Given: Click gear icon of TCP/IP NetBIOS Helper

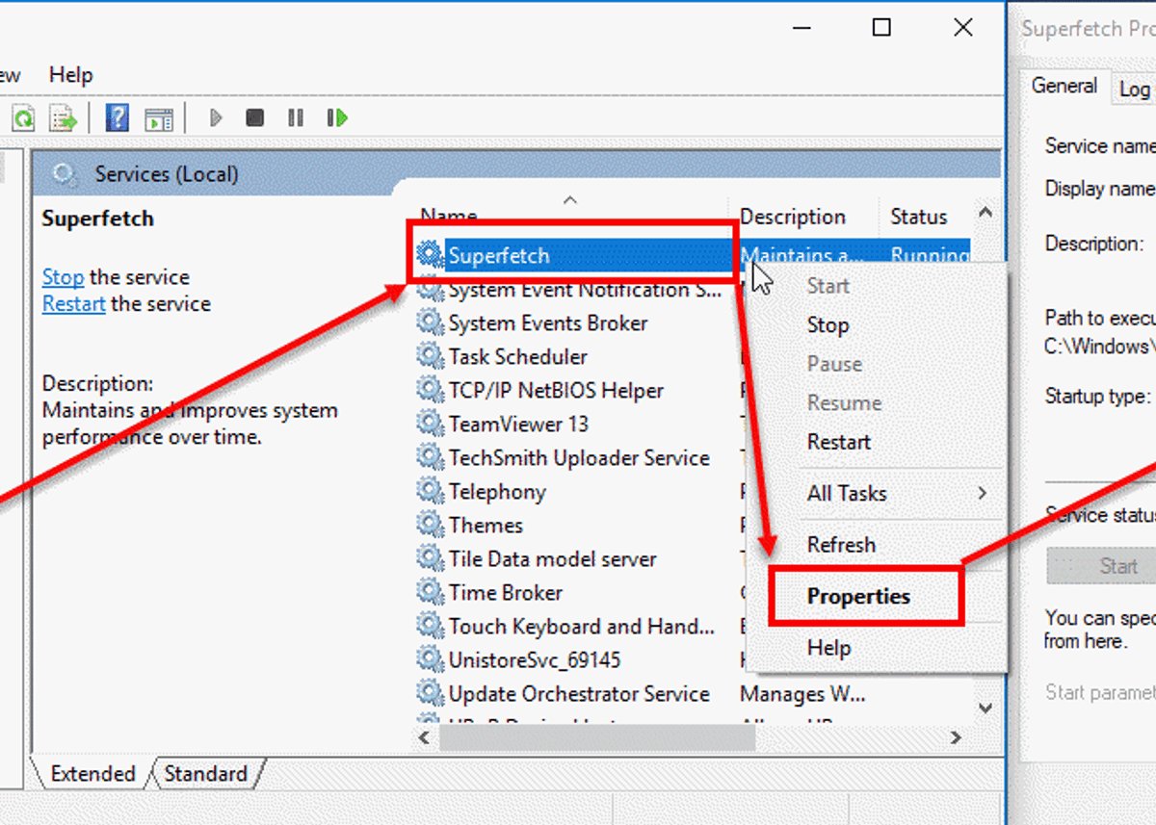Looking at the screenshot, I should click(430, 390).
